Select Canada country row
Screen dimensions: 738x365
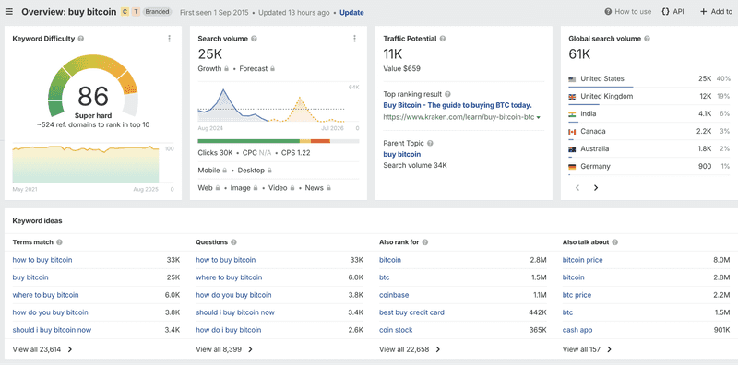click(x=649, y=131)
